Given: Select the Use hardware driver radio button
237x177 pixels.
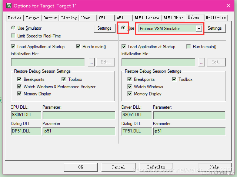Looking at the screenshot, I should click(x=123, y=28).
